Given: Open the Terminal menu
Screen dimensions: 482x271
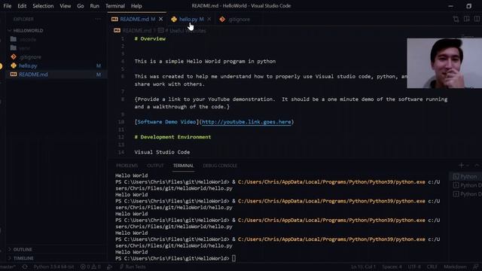Looking at the screenshot, I should (115, 6).
